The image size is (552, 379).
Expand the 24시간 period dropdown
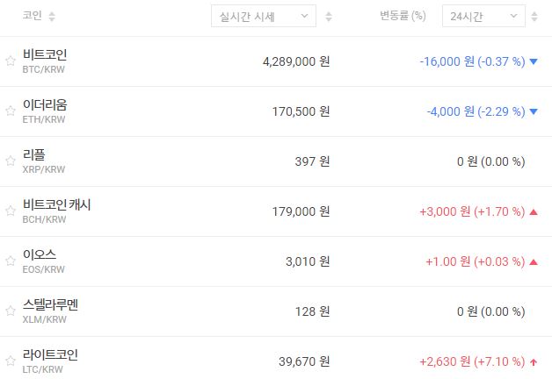(484, 17)
